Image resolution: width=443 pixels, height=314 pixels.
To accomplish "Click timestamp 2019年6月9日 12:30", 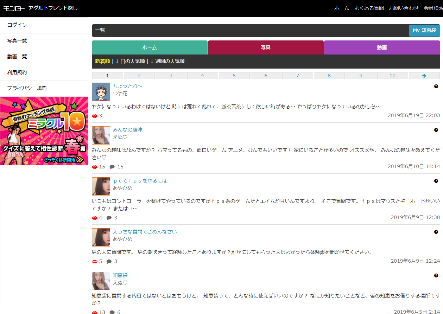I will [x=416, y=217].
